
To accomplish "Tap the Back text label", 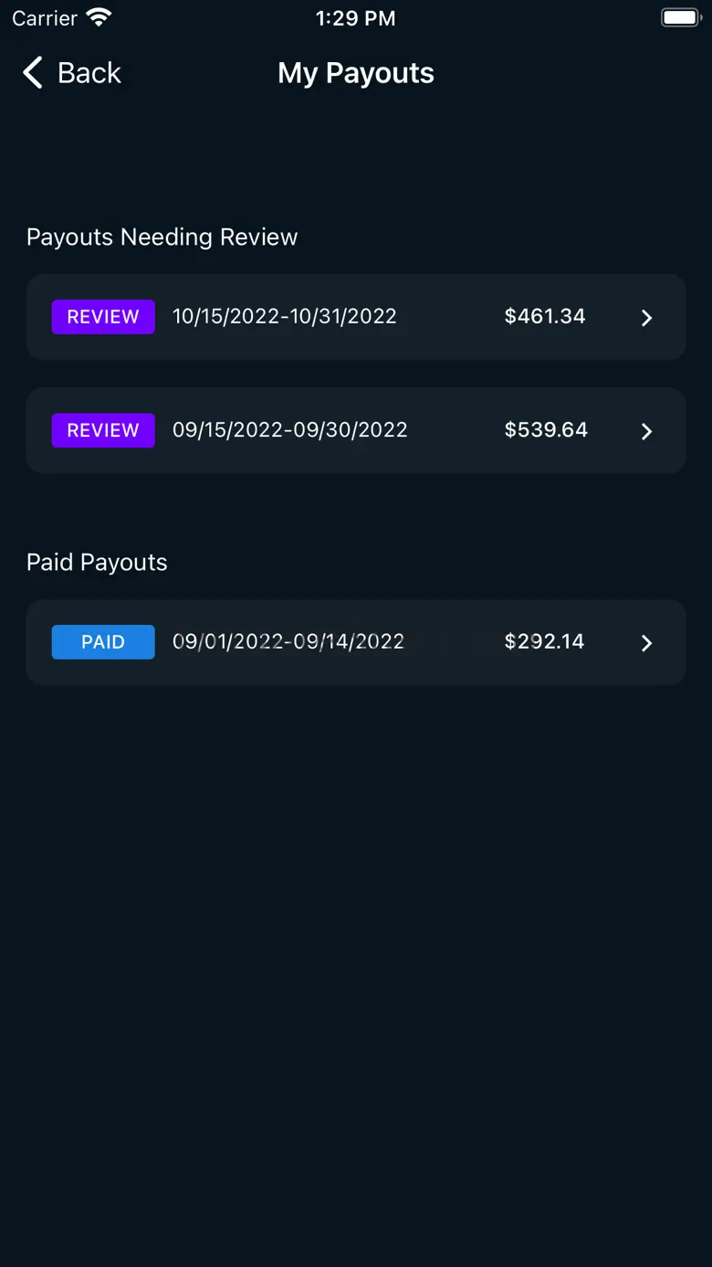I will [89, 73].
